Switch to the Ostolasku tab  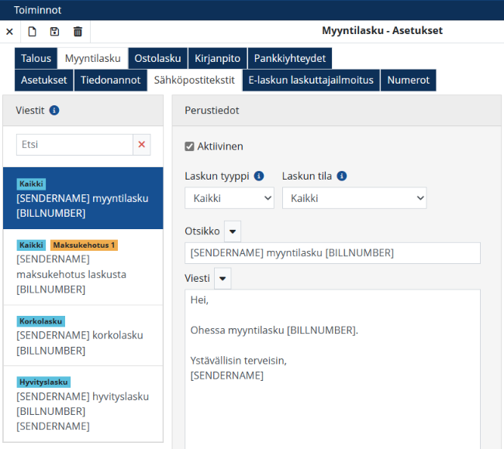(x=157, y=58)
